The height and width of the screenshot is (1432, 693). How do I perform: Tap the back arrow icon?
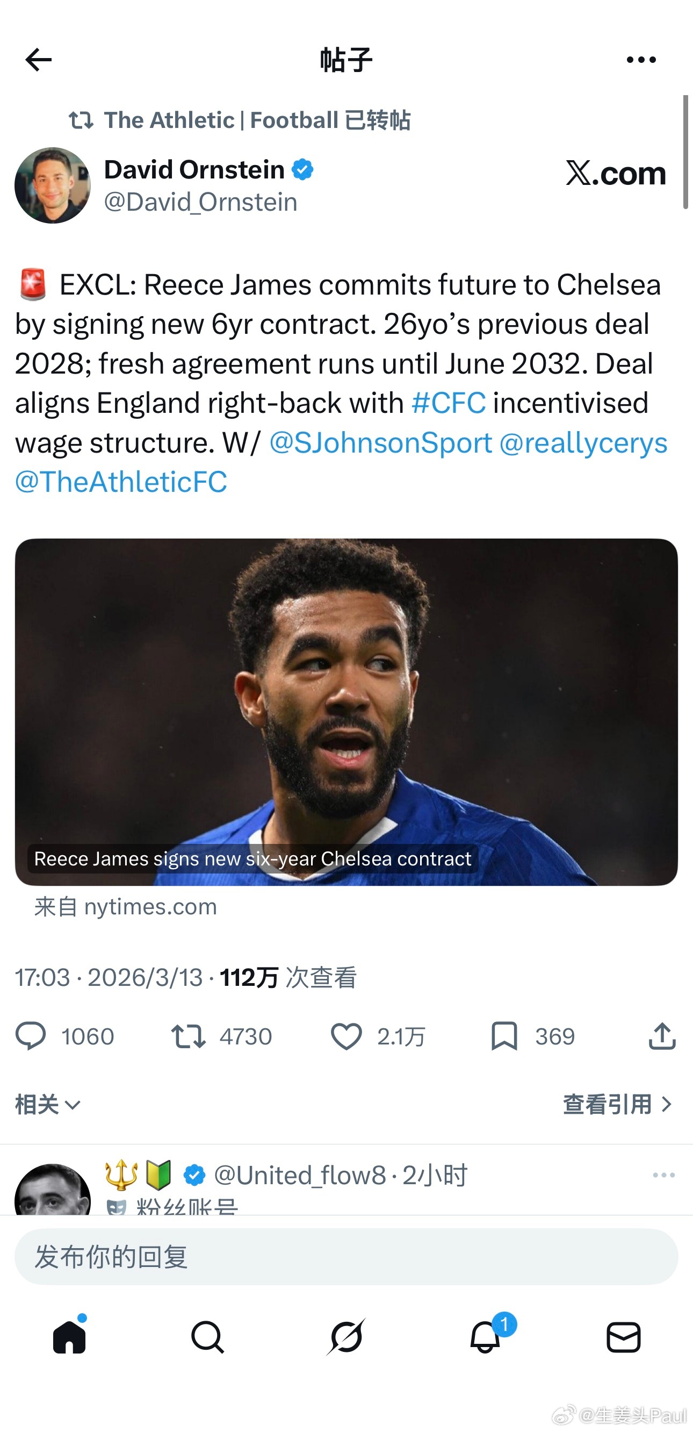click(x=38, y=60)
